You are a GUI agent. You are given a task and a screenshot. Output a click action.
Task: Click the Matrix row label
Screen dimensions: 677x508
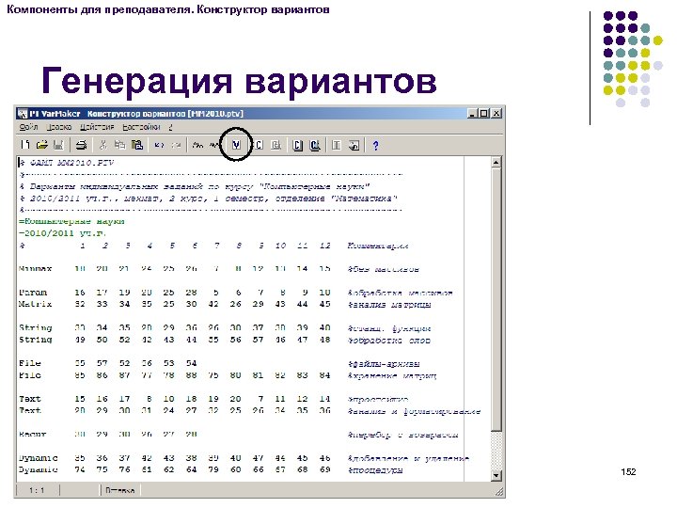point(35,304)
